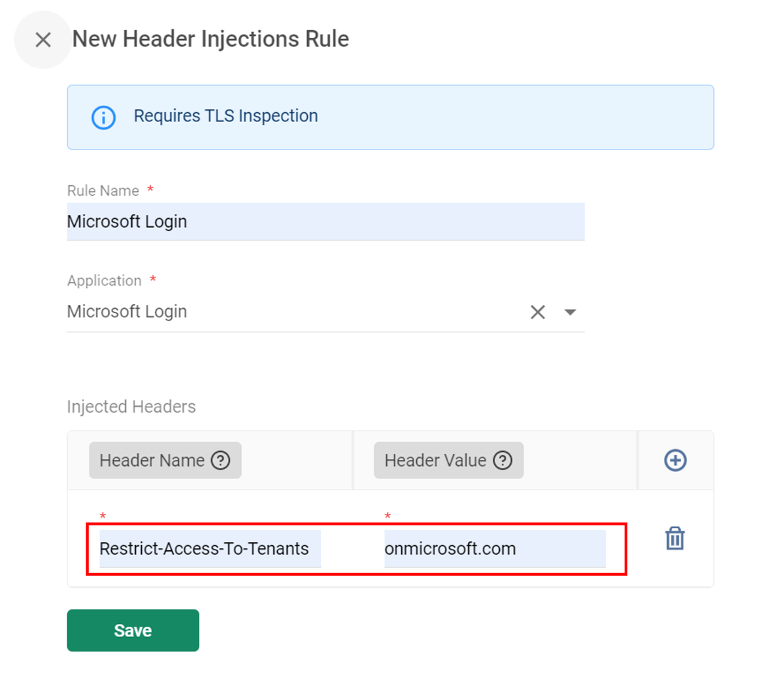784x686 pixels.
Task: Click the Injected Headers section label
Action: click(131, 407)
